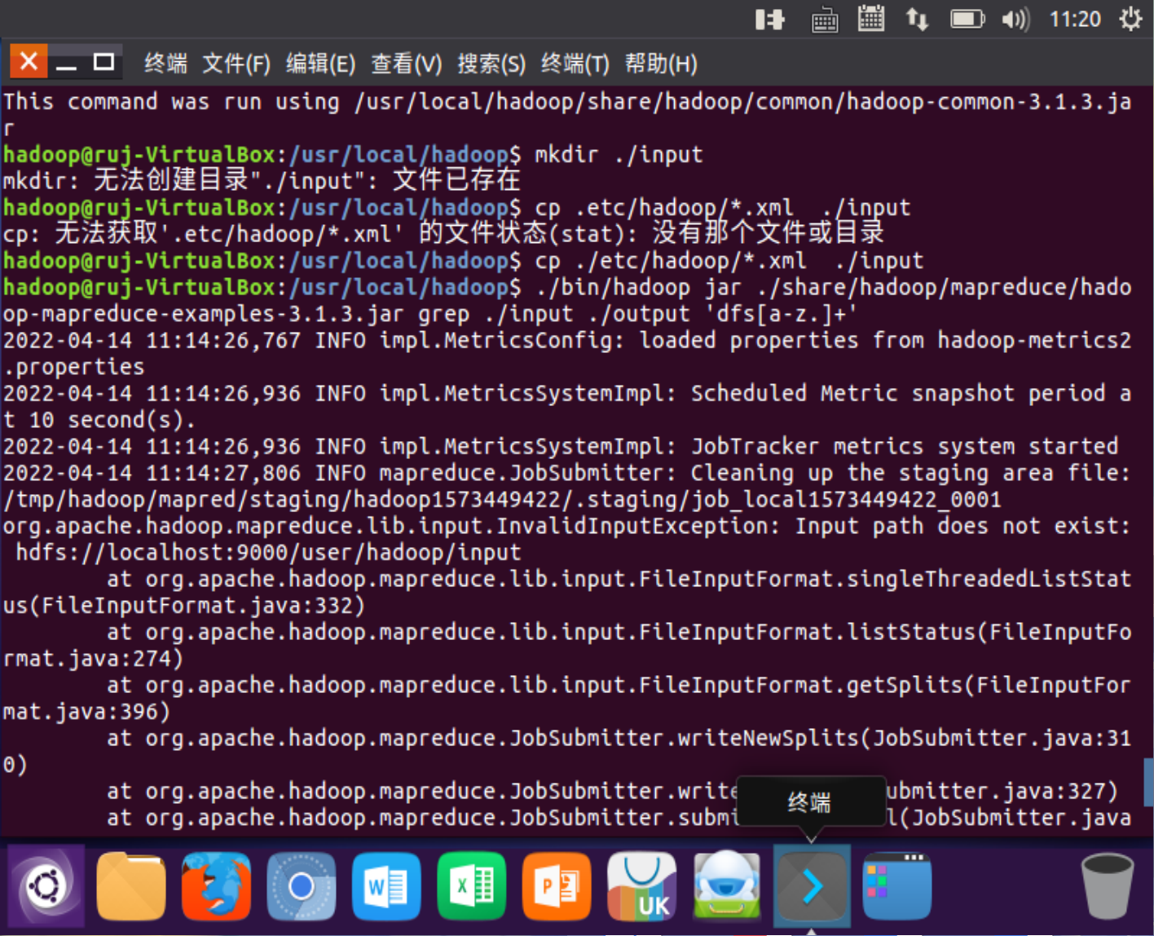Select the active terminal icon in the dock
This screenshot has width=1154, height=936.
pyautogui.click(x=811, y=885)
